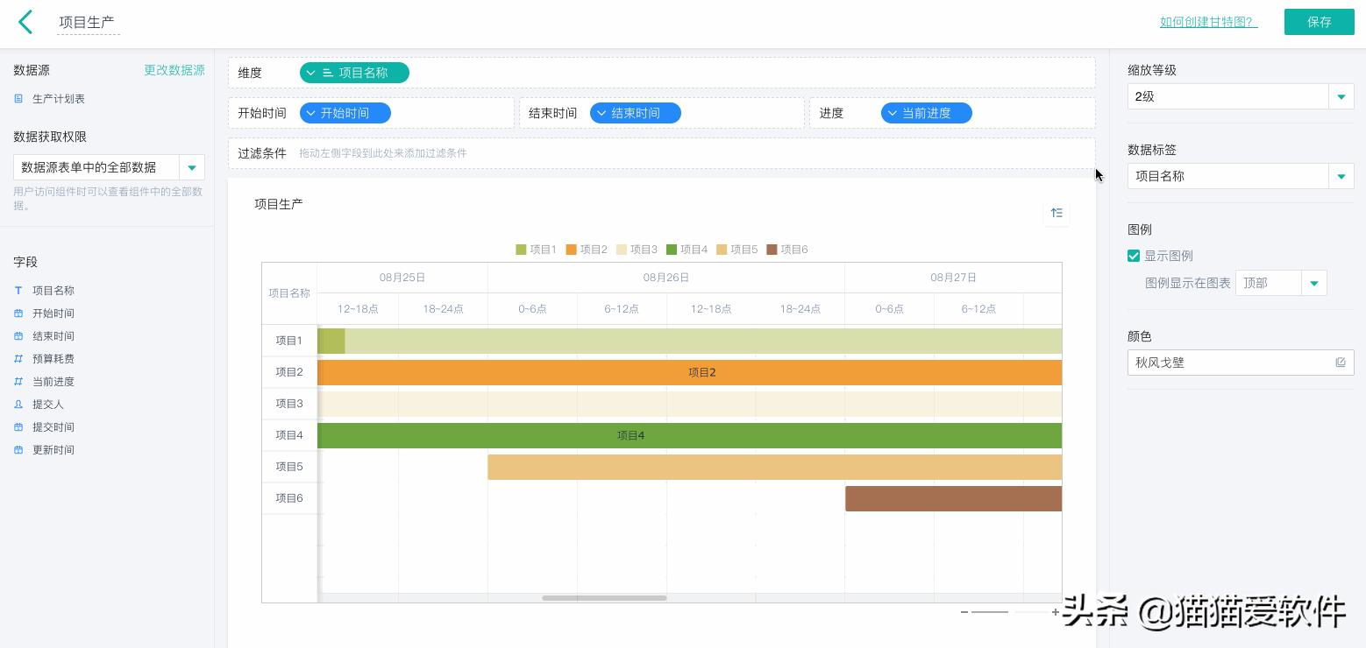1366x648 pixels.
Task: Click the zoom-in plus icon below the chart
Action: pyautogui.click(x=1055, y=612)
